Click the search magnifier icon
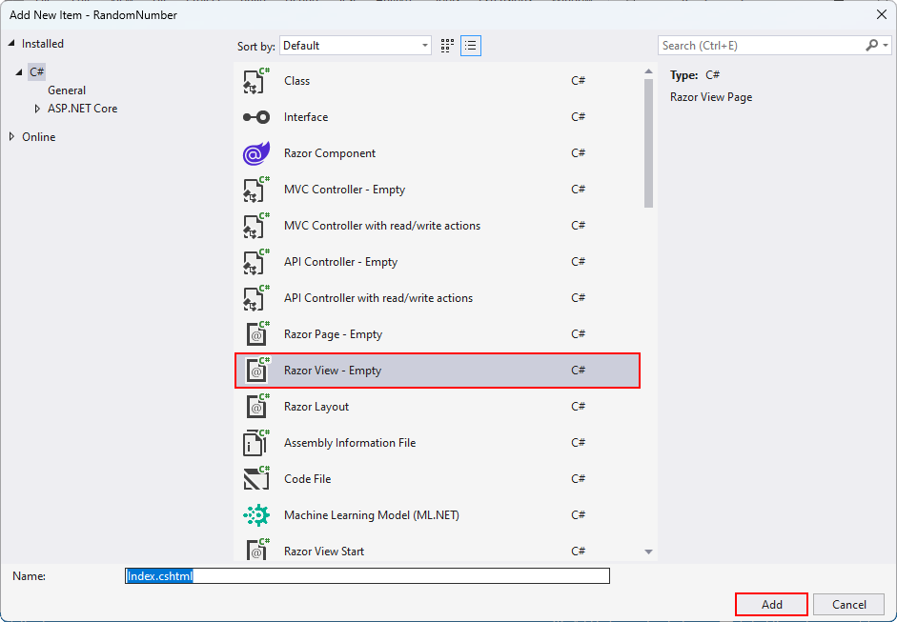 pyautogui.click(x=870, y=45)
